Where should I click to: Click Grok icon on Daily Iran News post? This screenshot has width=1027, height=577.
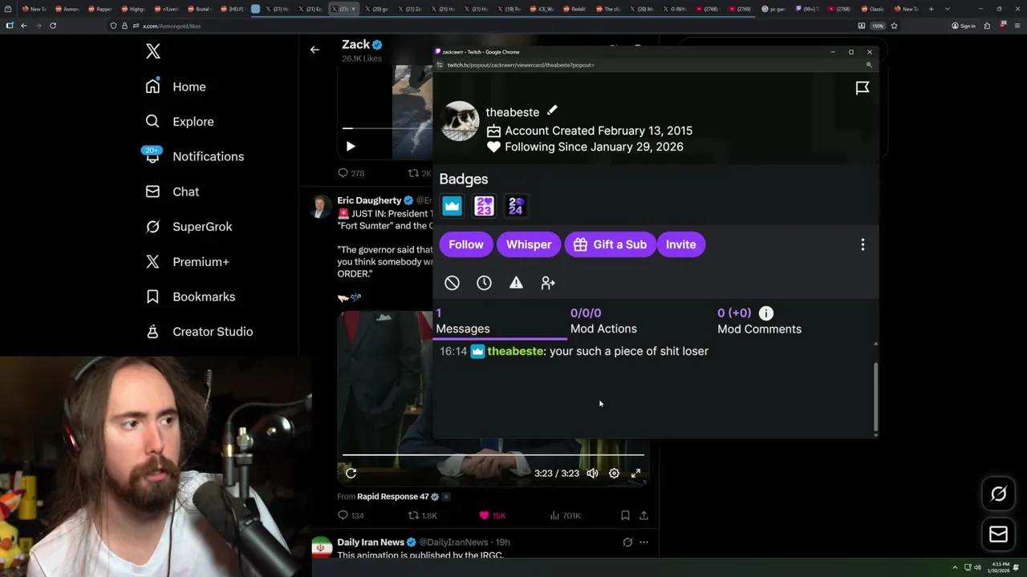627,543
